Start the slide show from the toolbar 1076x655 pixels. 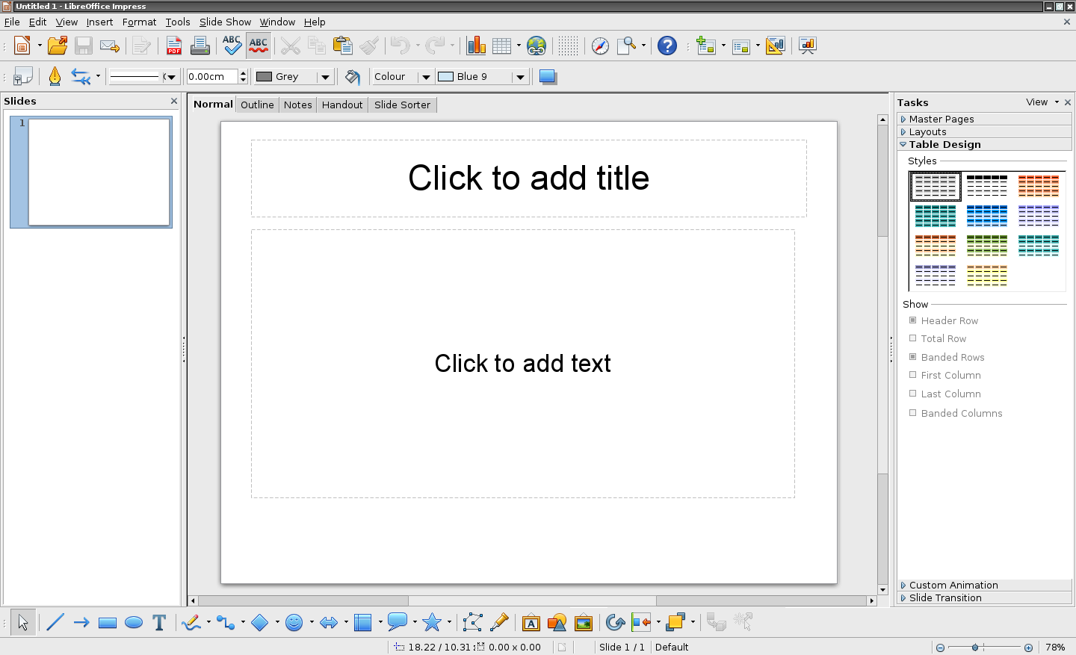coord(807,46)
